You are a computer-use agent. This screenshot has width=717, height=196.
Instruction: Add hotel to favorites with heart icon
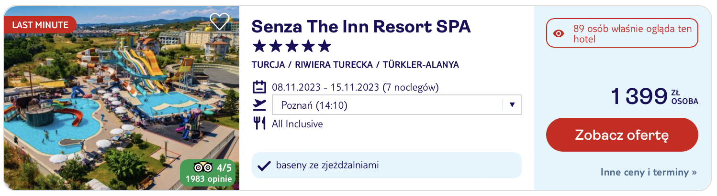tap(220, 21)
